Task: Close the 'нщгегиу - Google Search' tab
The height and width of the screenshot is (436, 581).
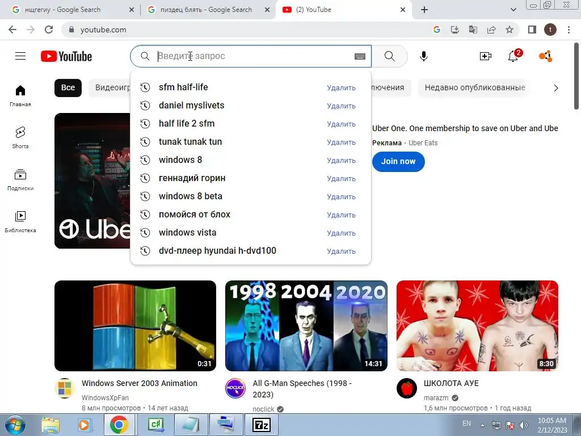Action: click(x=131, y=10)
